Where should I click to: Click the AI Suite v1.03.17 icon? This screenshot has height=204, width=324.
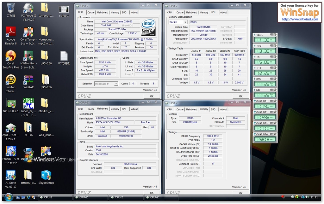coord(11,176)
